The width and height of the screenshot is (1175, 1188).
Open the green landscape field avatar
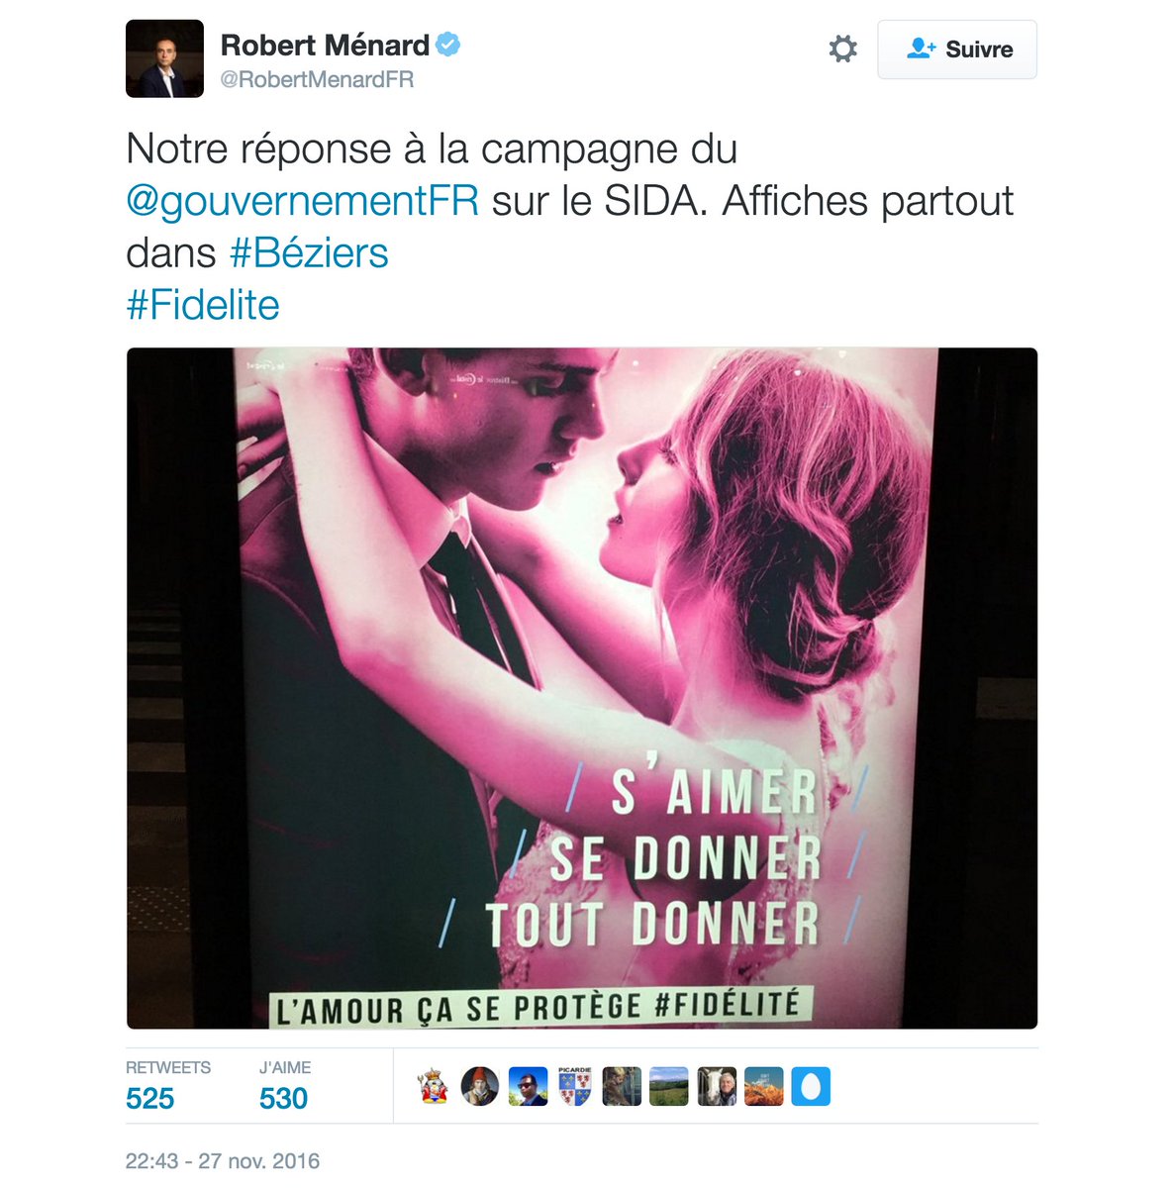[668, 1086]
